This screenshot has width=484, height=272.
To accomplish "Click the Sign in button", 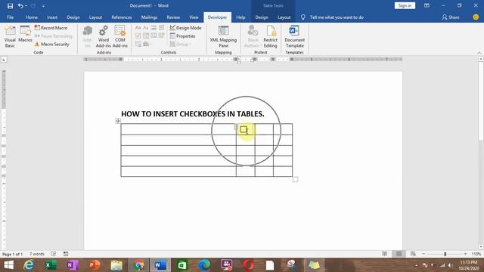I will point(405,5).
